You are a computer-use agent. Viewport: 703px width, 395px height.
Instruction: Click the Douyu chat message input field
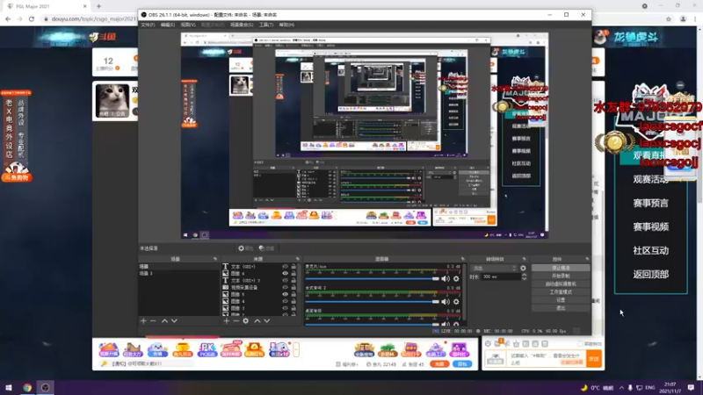[x=547, y=359]
